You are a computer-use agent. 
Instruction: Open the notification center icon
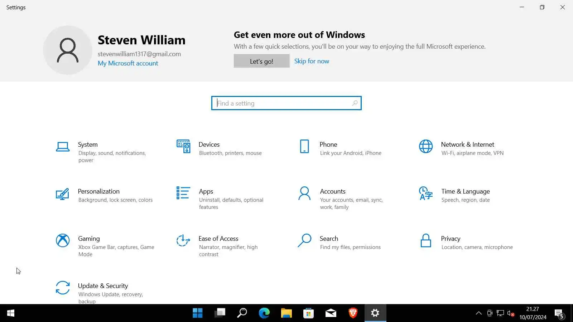click(x=559, y=314)
